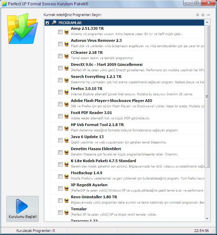Click the XP Regedit Ayarları icon
217x235 pixels.
67,188
